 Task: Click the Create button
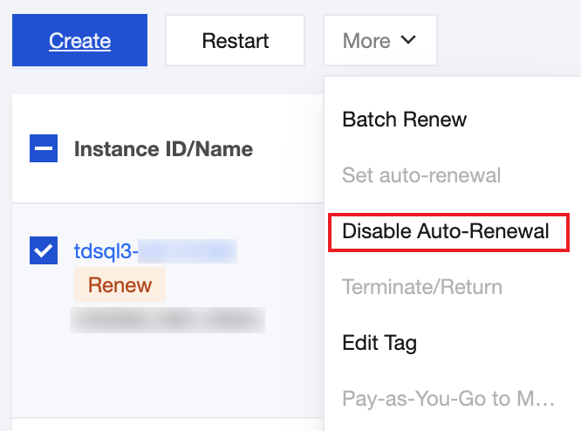pos(79,40)
